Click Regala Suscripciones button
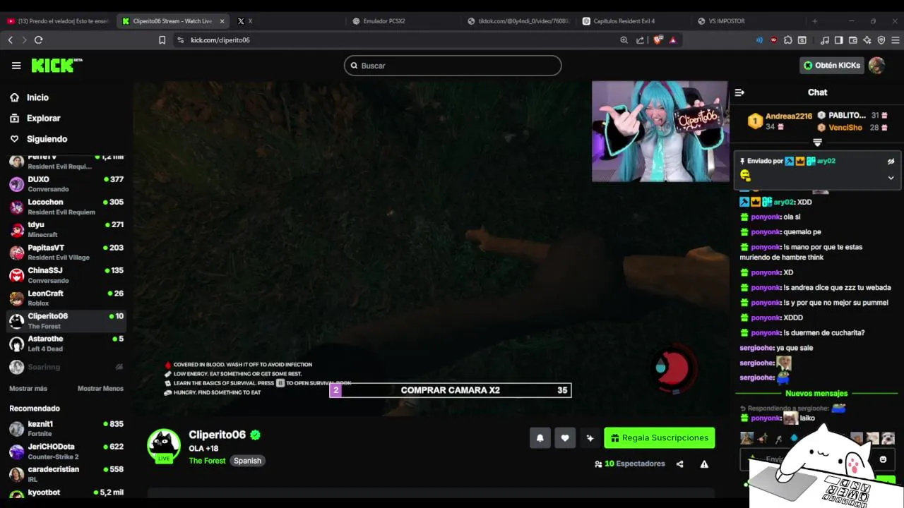The height and width of the screenshot is (508, 904). [x=660, y=438]
